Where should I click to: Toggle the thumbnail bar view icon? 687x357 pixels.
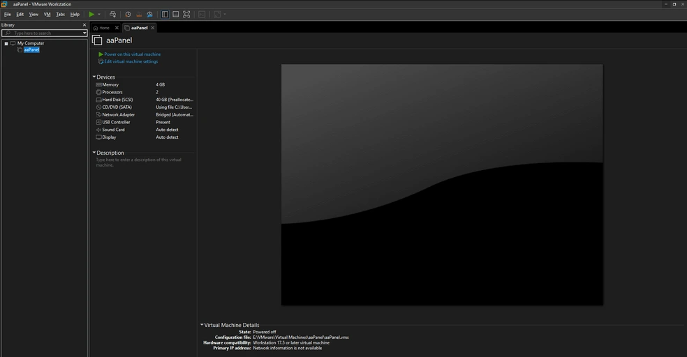click(176, 15)
